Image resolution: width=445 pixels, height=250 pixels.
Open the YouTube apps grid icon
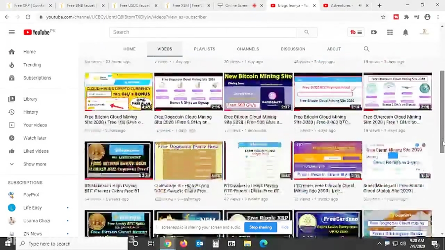pos(390,32)
